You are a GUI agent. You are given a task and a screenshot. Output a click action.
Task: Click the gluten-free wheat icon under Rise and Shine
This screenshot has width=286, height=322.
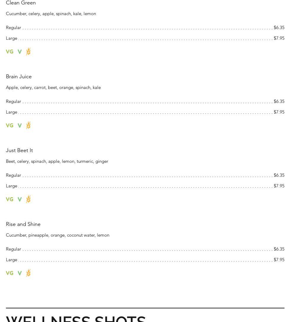28,273
